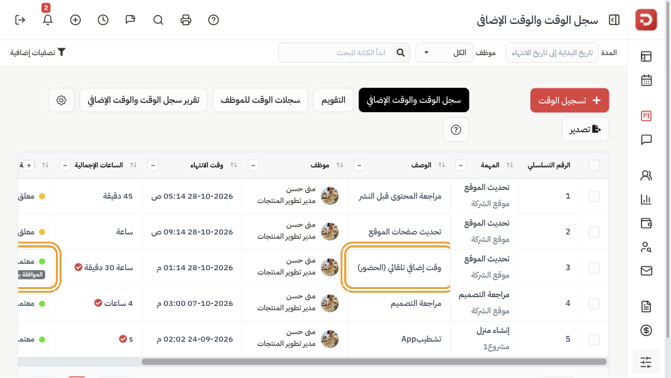The image size is (671, 378).
Task: Open the red kanban board sidebar icon
Action: pyautogui.click(x=646, y=116)
